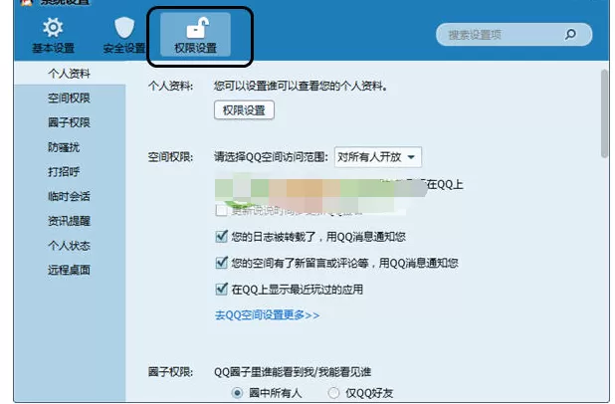Select 远程桌面 in the sidebar
Viewport: 615px width, 404px height.
[x=69, y=270]
